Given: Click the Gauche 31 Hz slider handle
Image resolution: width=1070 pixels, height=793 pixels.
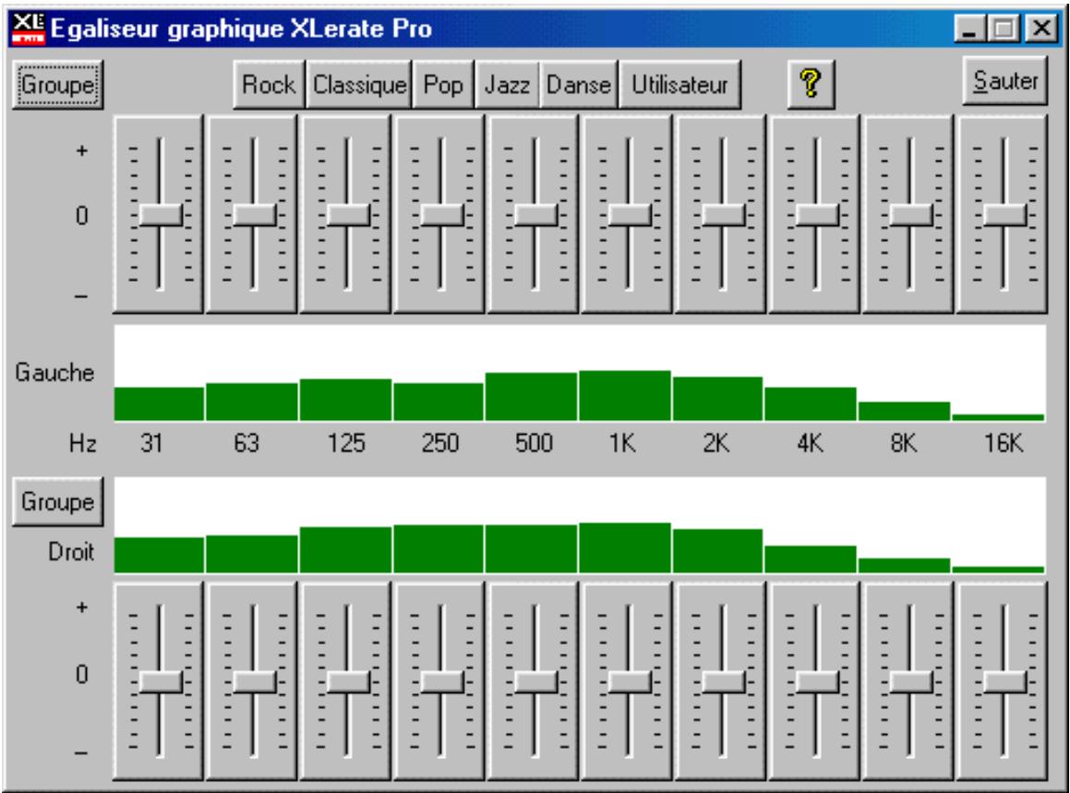Looking at the screenshot, I should tap(161, 215).
